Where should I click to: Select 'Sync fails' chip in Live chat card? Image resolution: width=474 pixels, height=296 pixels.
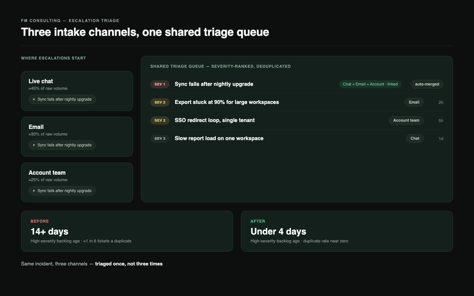(x=62, y=99)
